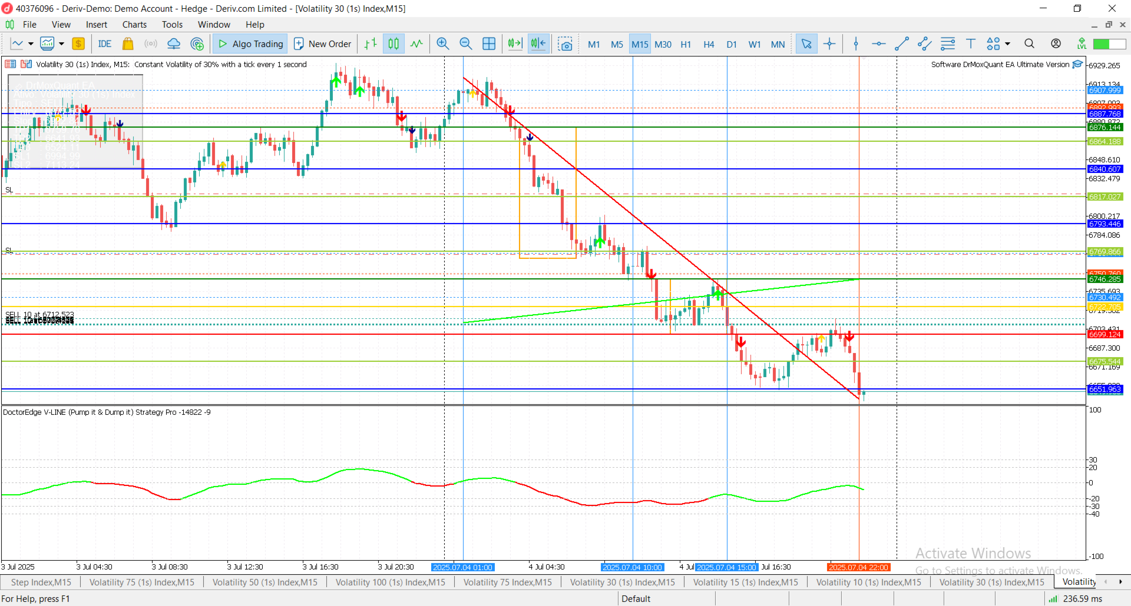Select the H4 timeframe button
Viewport: 1131px width, 606px height.
click(709, 44)
